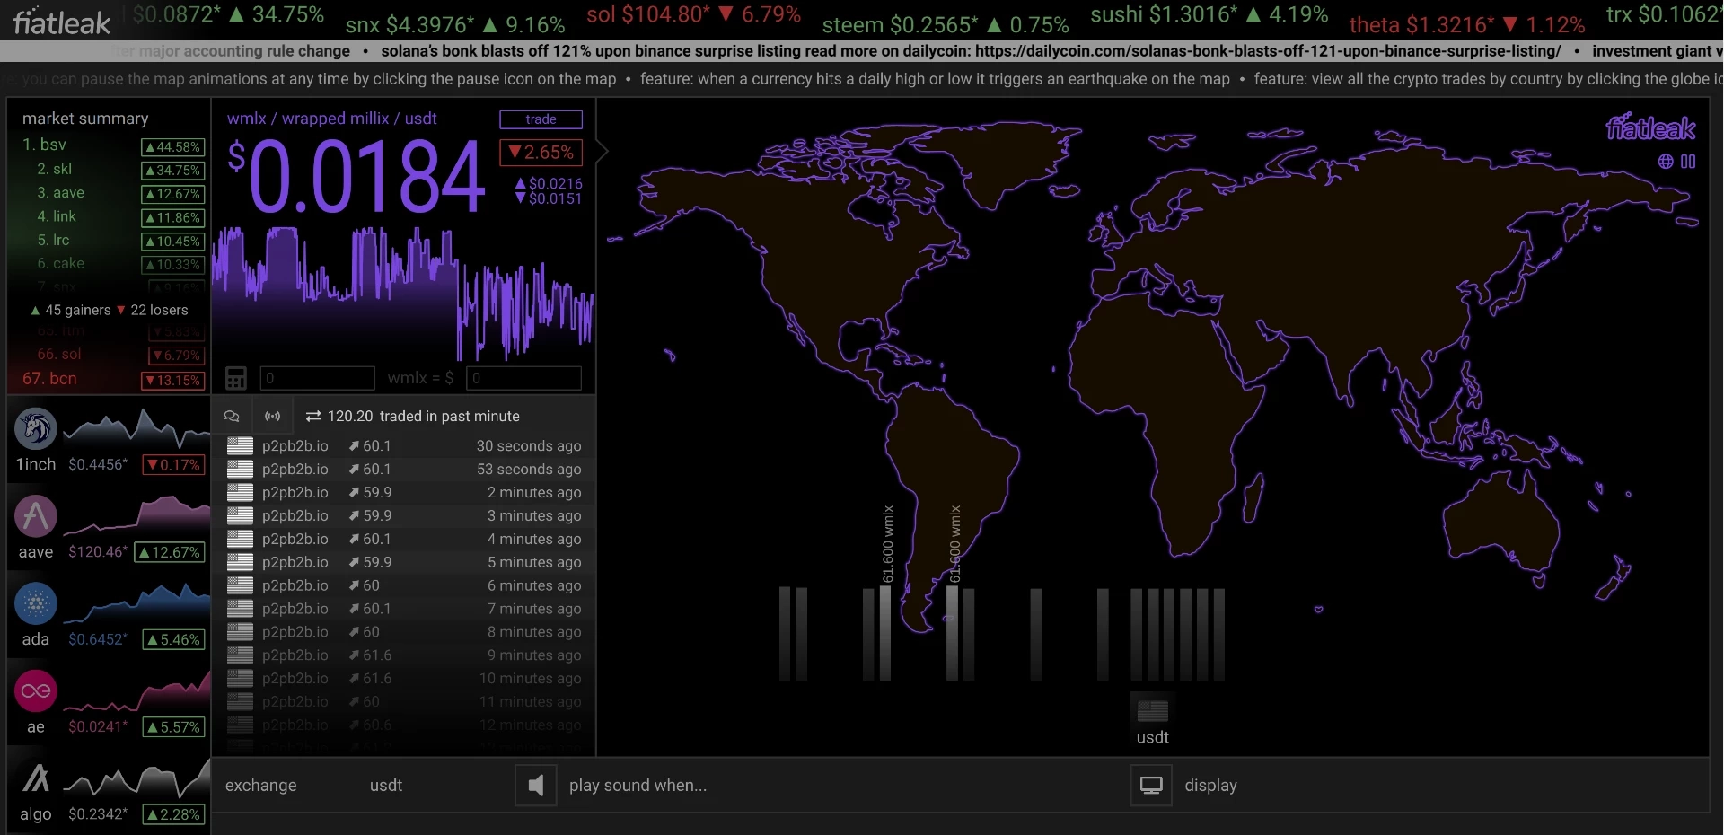This screenshot has width=1724, height=835.
Task: Click the wmlx price chart
Action: [404, 292]
